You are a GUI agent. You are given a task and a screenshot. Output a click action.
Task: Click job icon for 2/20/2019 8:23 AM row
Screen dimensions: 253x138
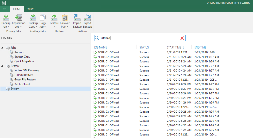point(95,116)
